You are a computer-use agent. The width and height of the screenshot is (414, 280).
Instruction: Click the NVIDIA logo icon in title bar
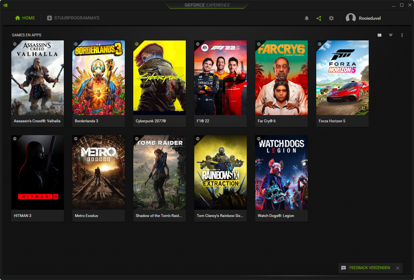(5, 5)
